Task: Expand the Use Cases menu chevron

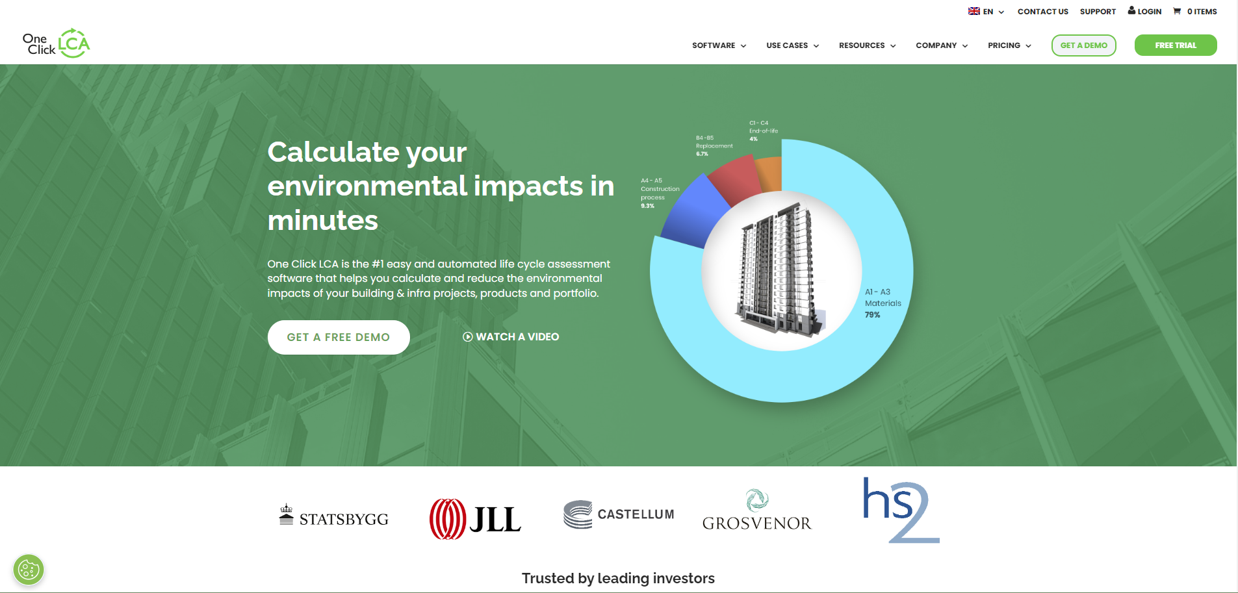Action: tap(816, 46)
